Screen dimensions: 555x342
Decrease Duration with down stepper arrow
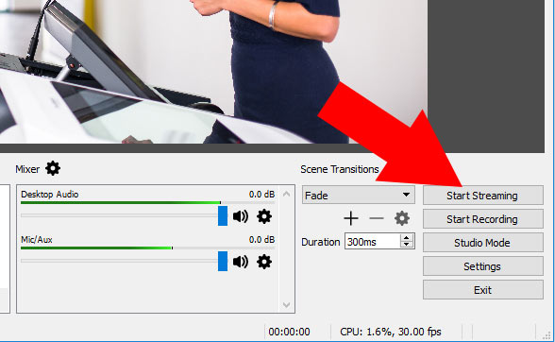click(x=407, y=245)
